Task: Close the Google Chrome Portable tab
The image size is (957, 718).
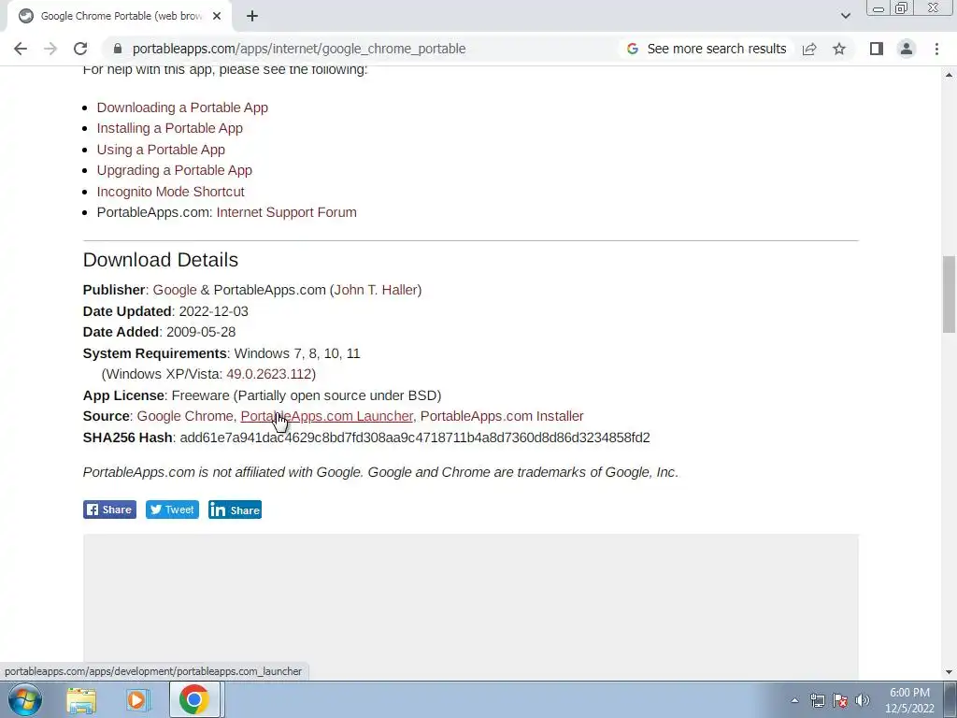Action: (217, 17)
